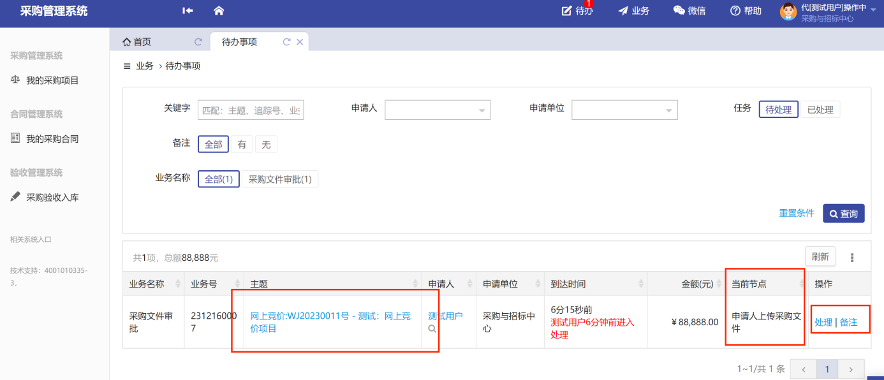Click the home icon in top bar
Image resolution: width=884 pixels, height=380 pixels.
(219, 11)
